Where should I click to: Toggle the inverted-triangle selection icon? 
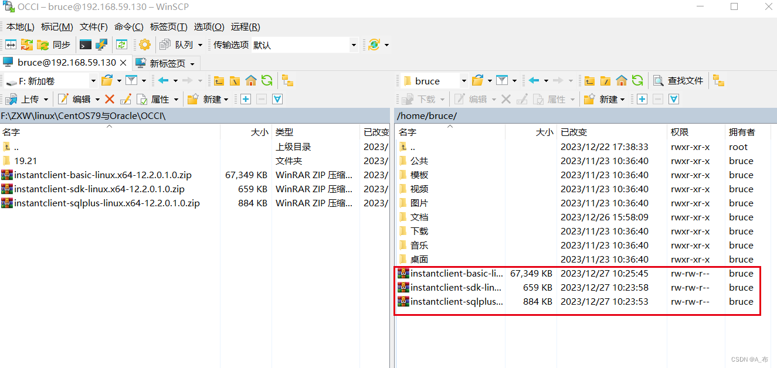277,99
